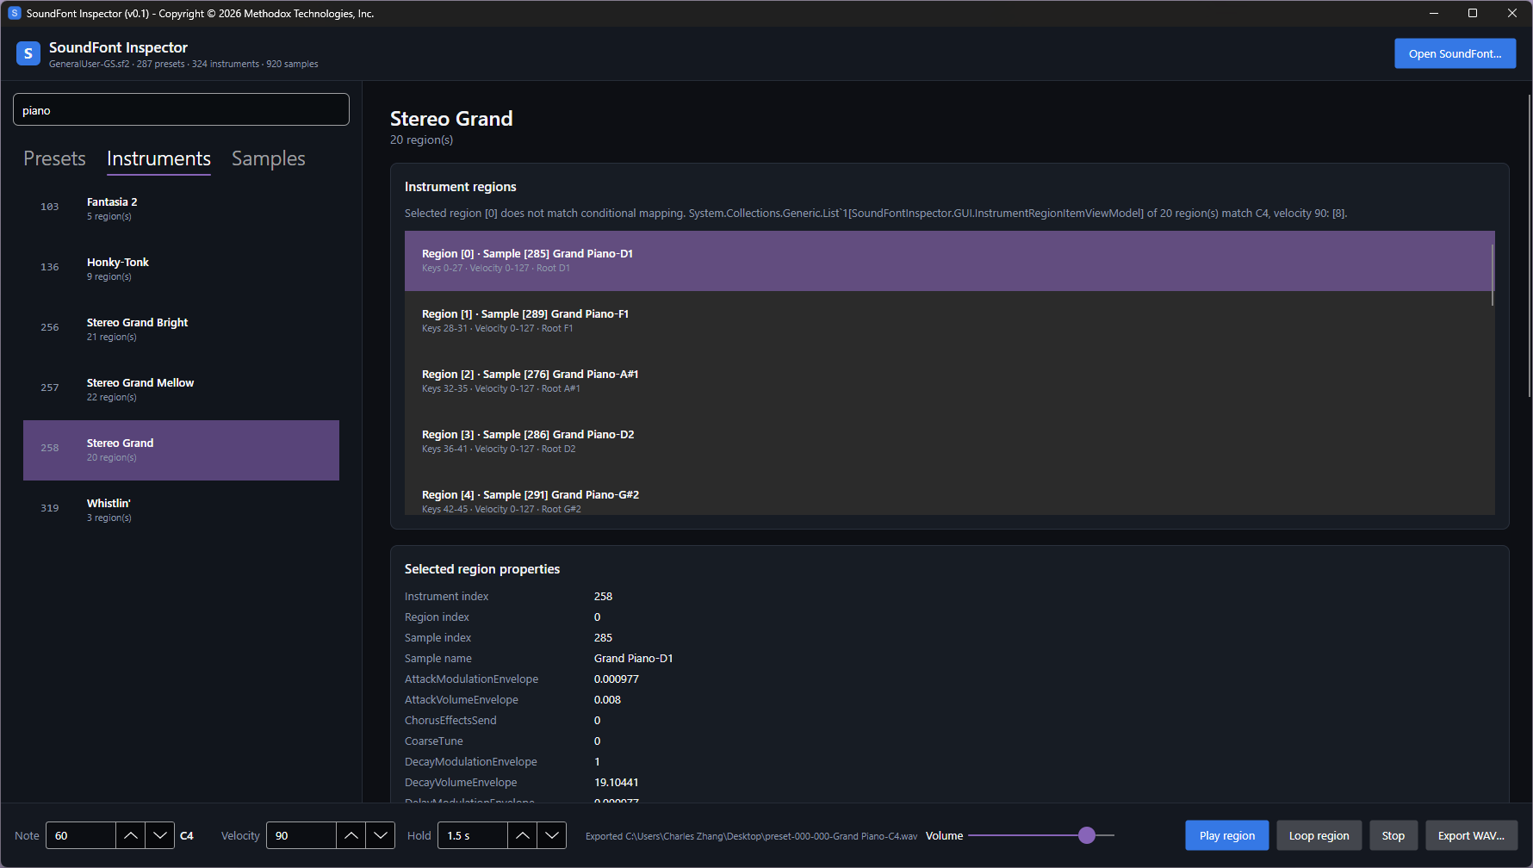Click the AttackModulationEnvelope value 0.000977

click(617, 679)
